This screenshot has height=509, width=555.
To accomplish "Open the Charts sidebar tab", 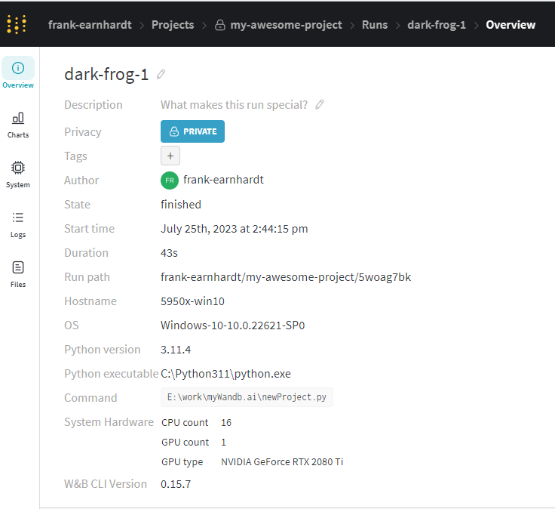I will pos(18,125).
